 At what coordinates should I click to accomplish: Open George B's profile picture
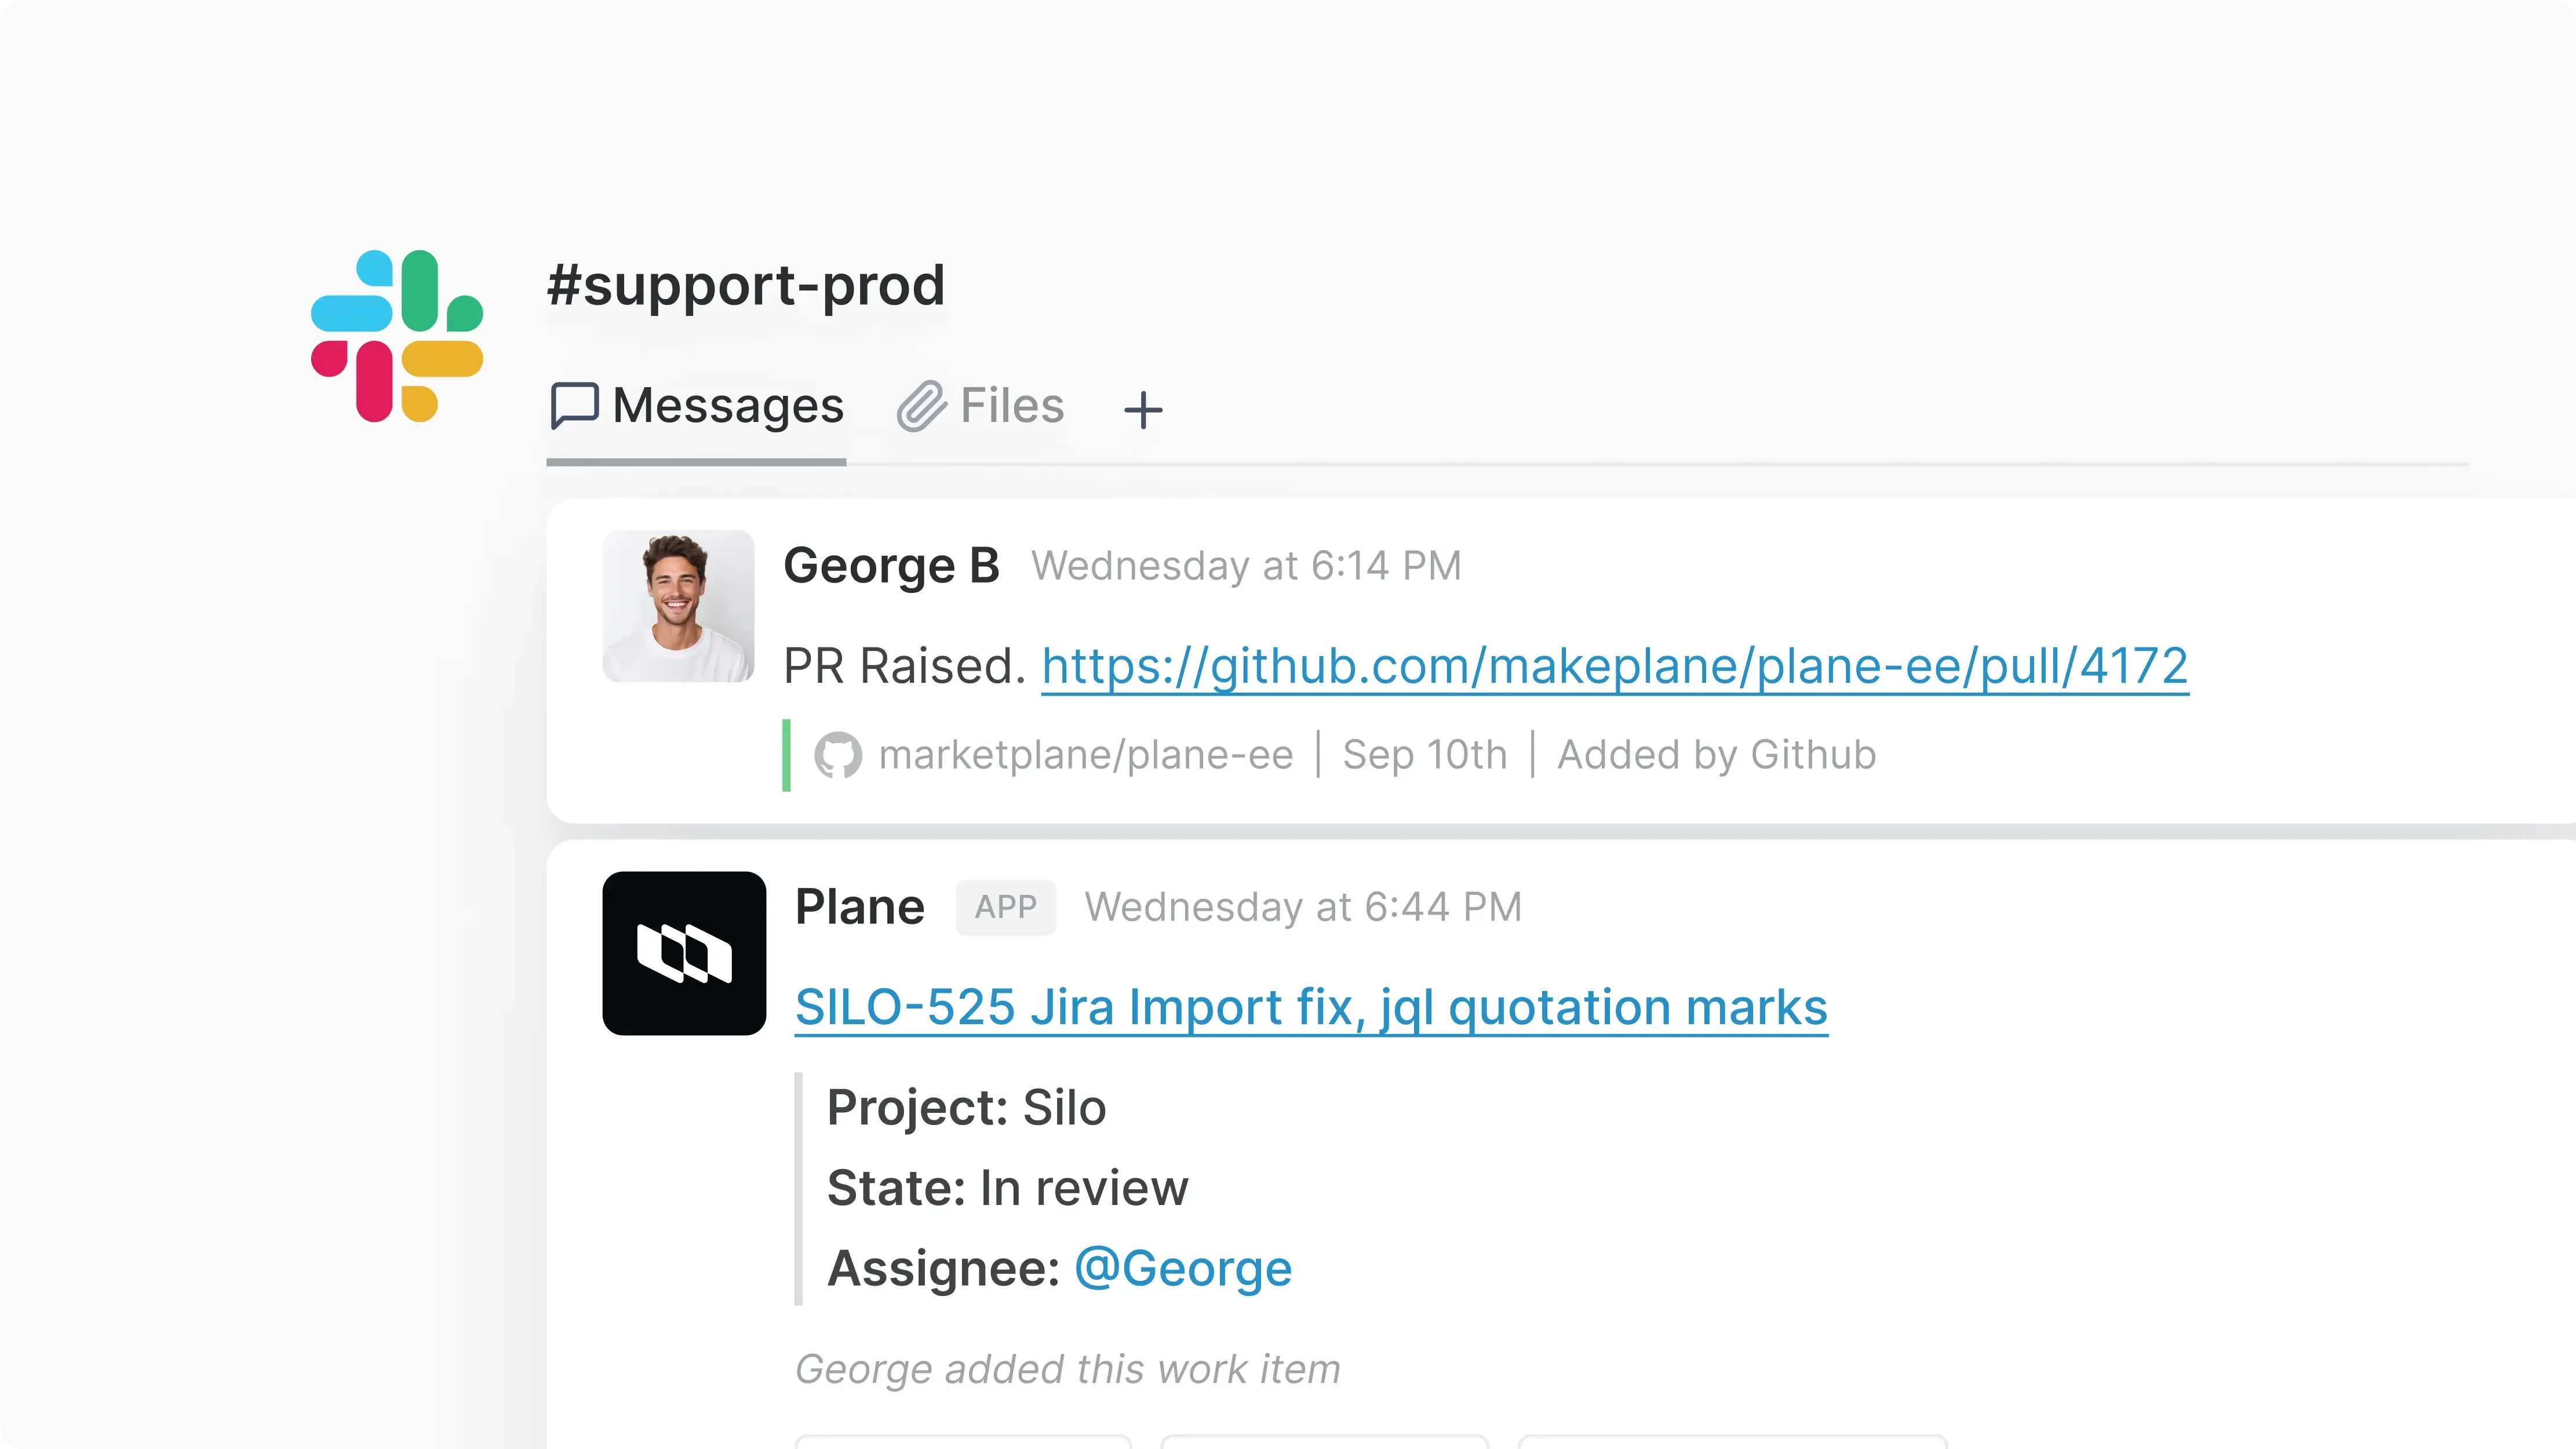pyautogui.click(x=678, y=606)
